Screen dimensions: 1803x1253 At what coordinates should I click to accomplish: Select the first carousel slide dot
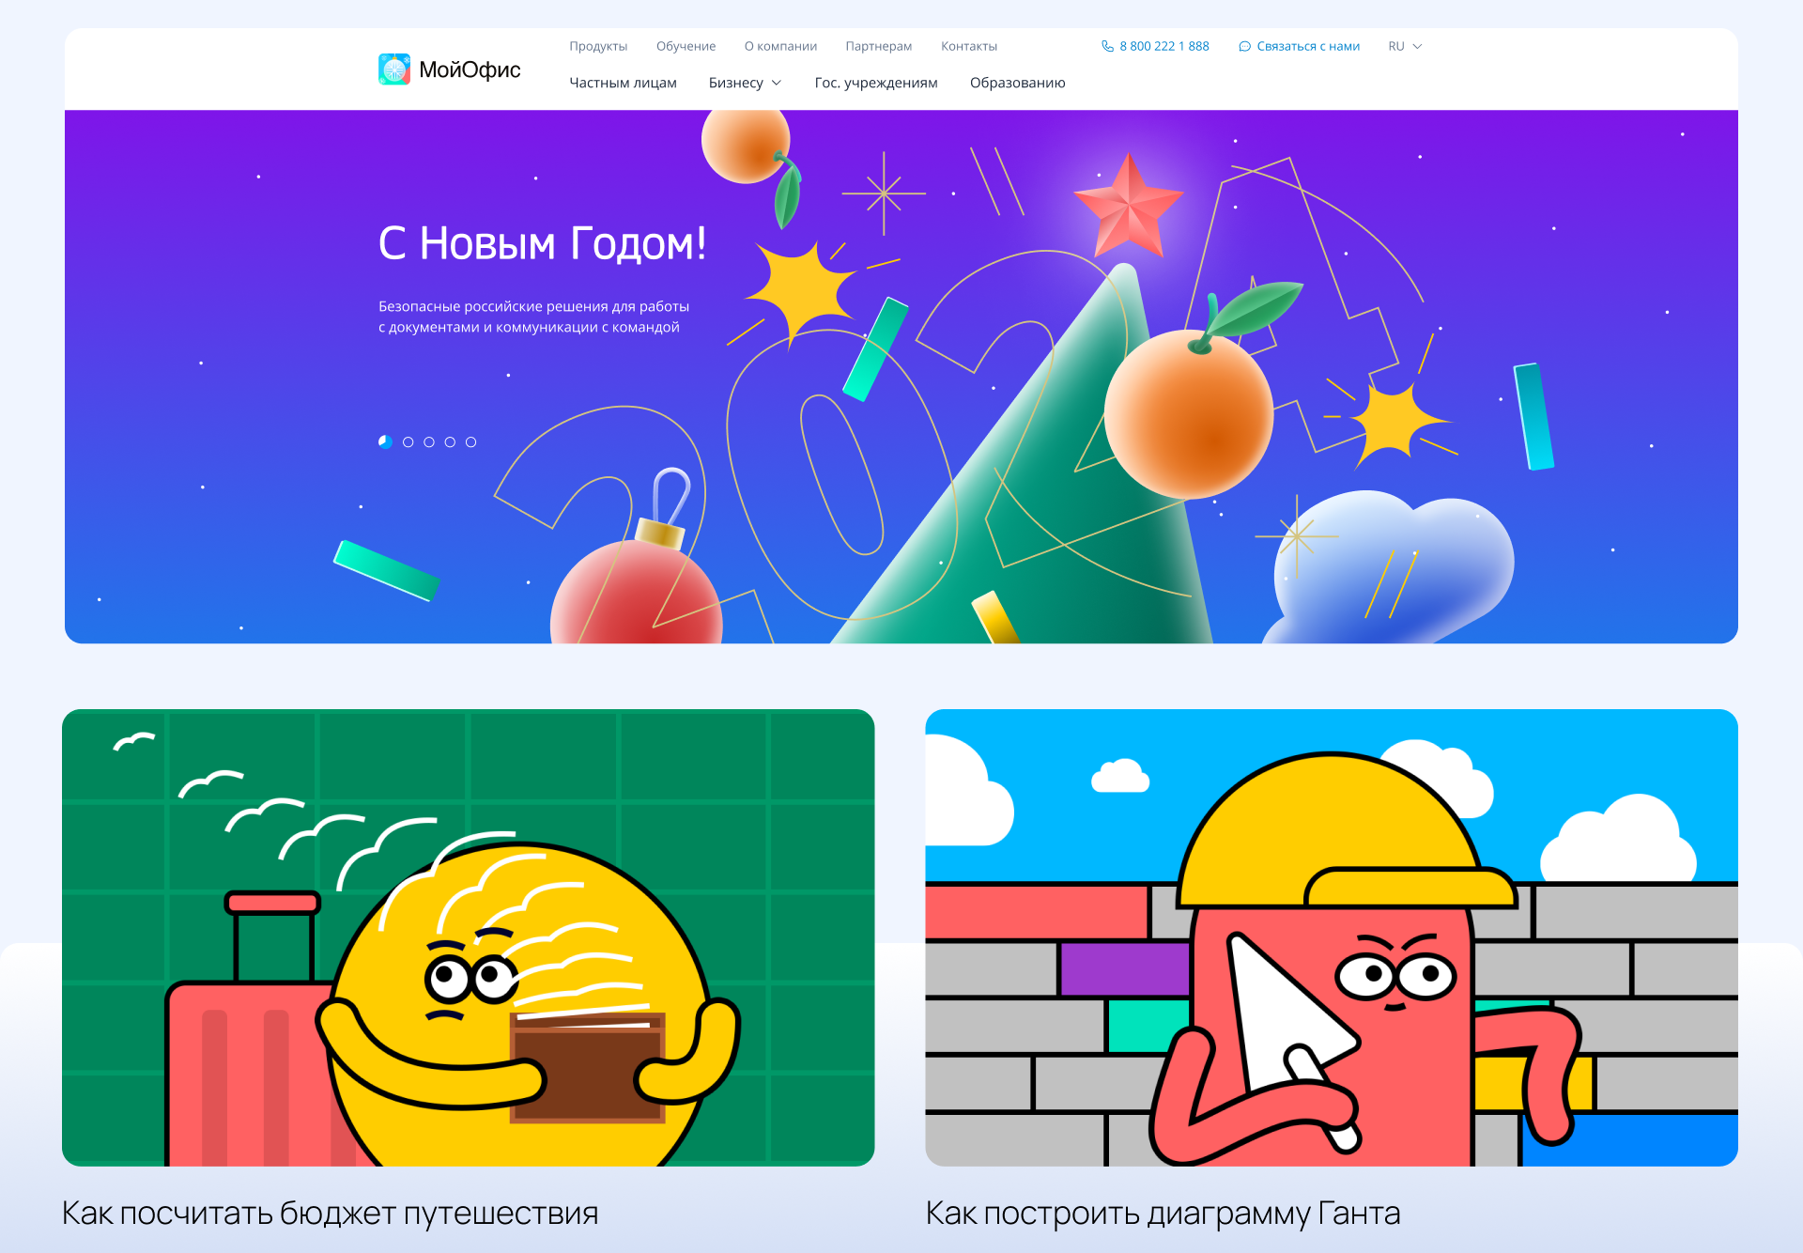click(385, 441)
